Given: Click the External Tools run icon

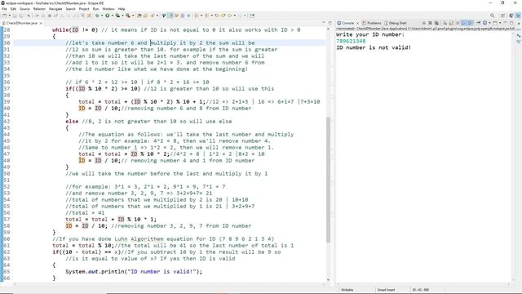Looking at the screenshot, I should pyautogui.click(x=128, y=16).
